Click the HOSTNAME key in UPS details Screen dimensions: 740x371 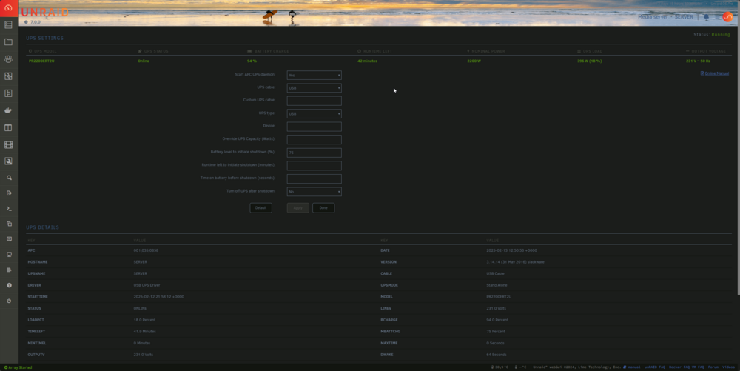(38, 262)
